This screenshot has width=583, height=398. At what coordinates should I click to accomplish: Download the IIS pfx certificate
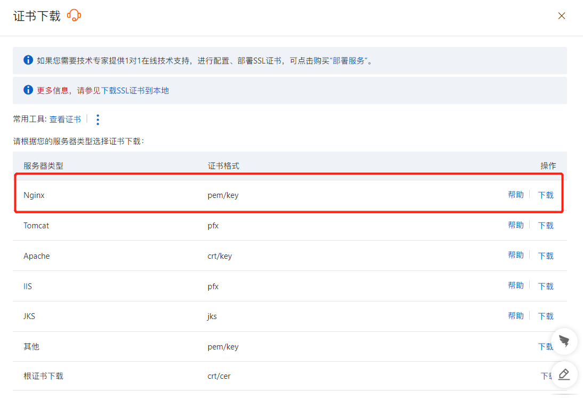[545, 285]
